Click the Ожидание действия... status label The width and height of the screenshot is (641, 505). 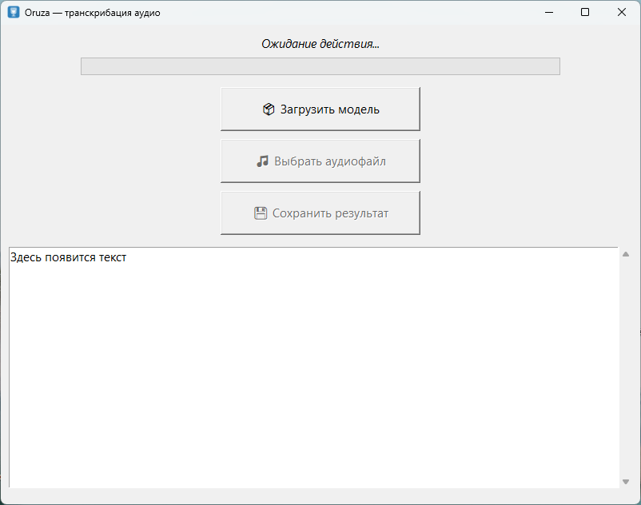(320, 43)
